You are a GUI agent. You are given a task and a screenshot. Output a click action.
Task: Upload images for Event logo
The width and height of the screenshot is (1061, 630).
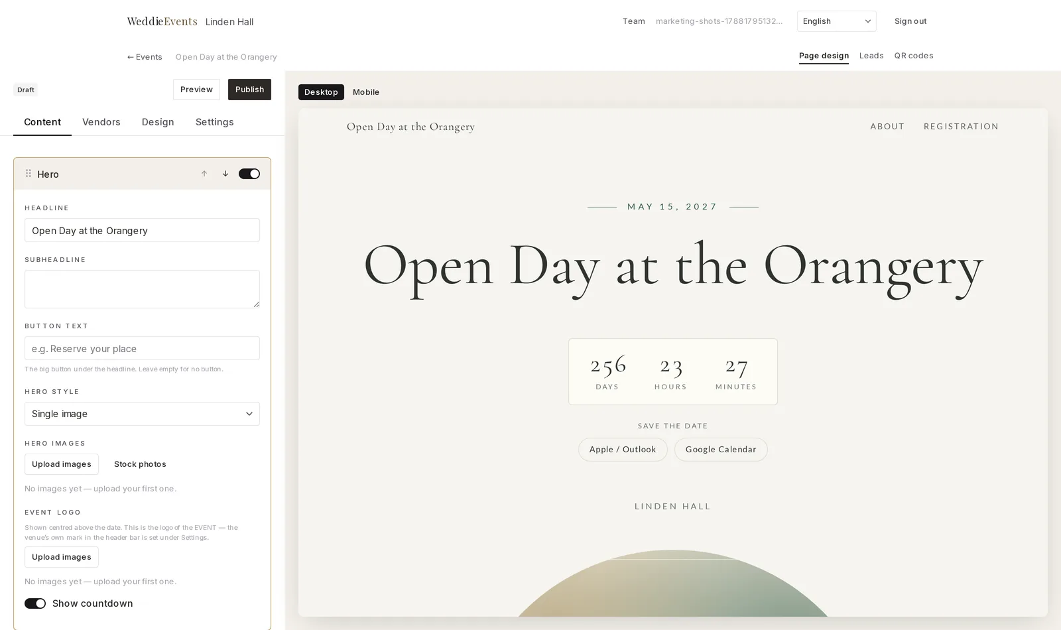coord(62,557)
